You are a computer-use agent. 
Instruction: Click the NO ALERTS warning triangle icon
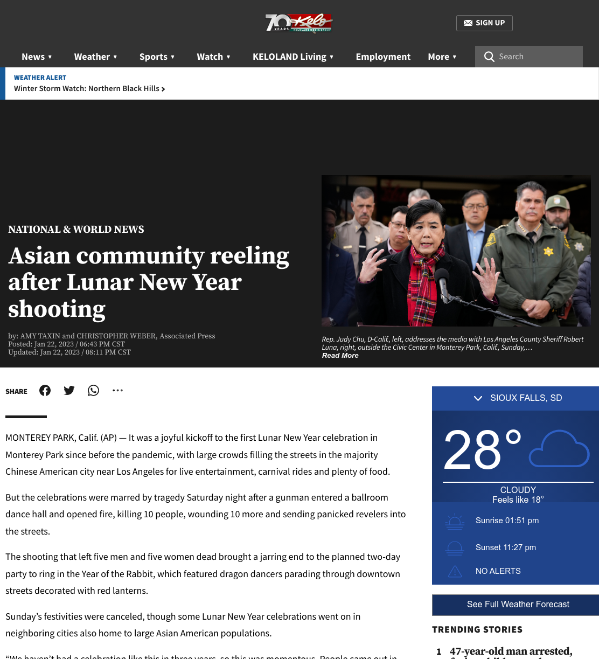tap(455, 571)
